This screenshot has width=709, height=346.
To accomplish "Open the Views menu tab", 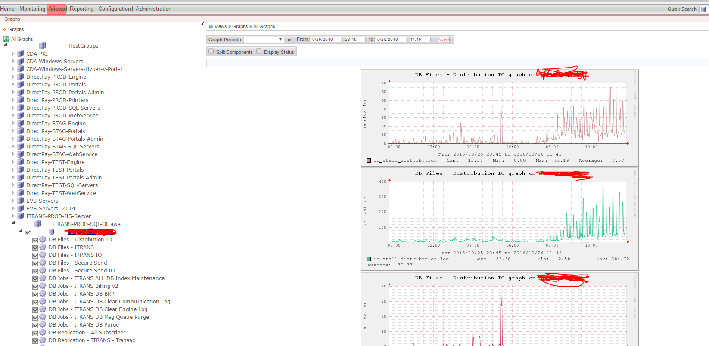I will pyautogui.click(x=57, y=9).
